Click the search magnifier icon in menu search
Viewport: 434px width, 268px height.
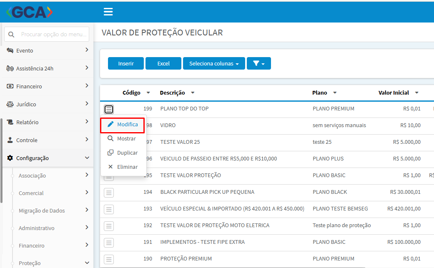click(x=11, y=35)
